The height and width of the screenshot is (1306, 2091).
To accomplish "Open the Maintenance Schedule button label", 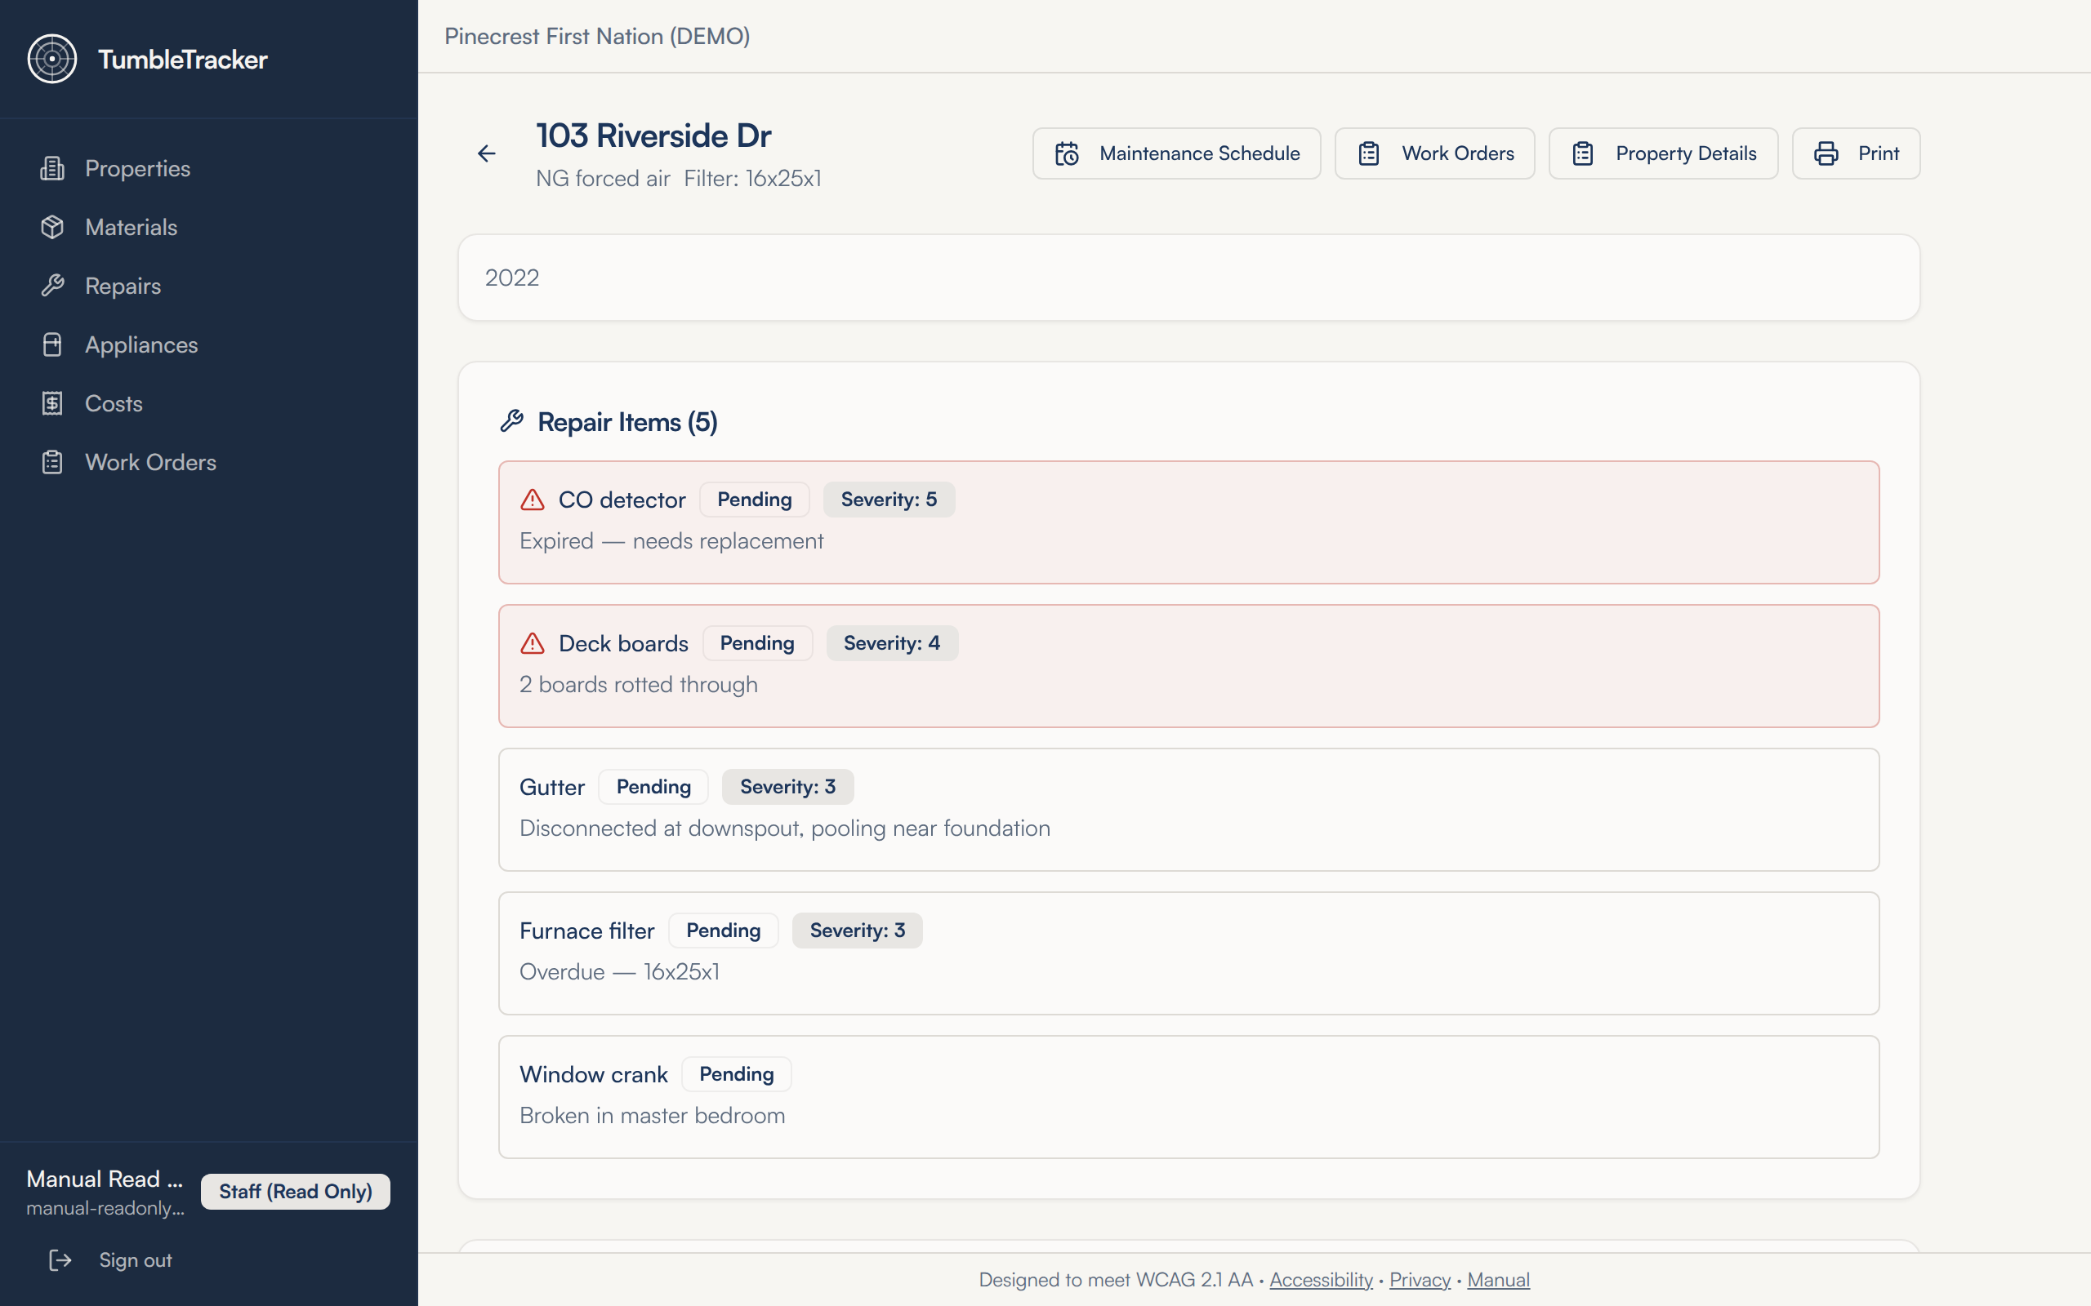I will click(x=1199, y=153).
